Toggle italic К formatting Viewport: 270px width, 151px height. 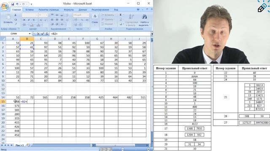point(29,20)
